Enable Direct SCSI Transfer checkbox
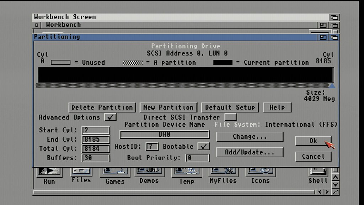This screenshot has height=205, width=364. tap(231, 117)
